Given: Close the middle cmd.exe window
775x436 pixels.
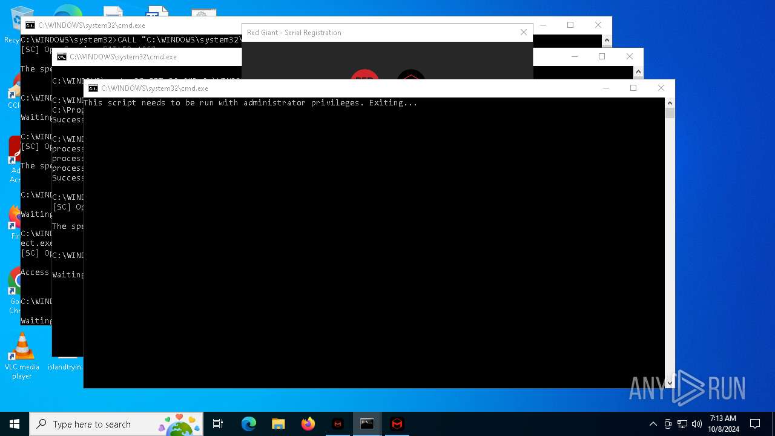Looking at the screenshot, I should tap(630, 57).
